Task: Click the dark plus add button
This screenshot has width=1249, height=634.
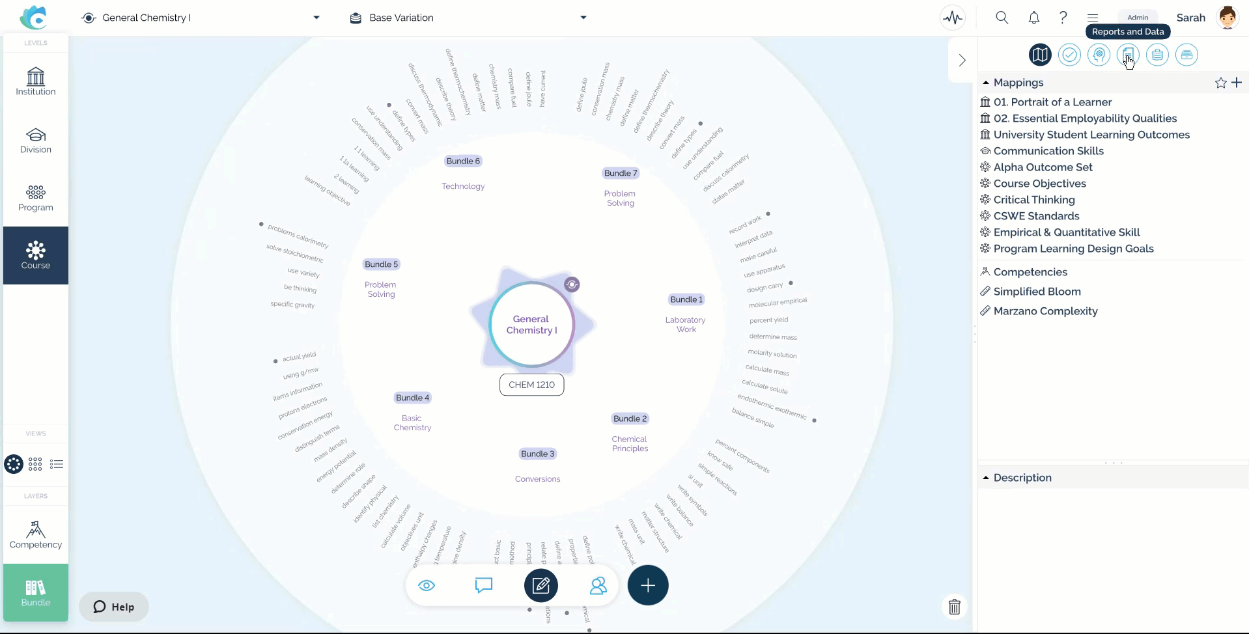Action: [x=647, y=585]
